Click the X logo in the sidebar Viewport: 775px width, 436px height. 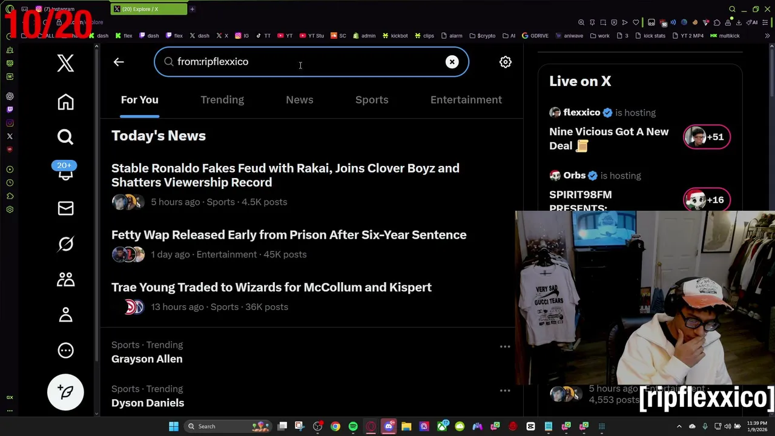tap(65, 63)
